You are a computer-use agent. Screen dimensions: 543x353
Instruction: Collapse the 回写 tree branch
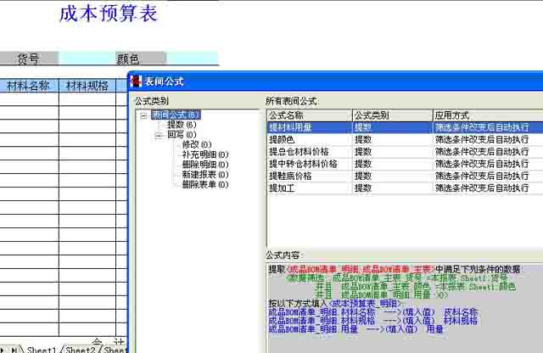coord(159,135)
